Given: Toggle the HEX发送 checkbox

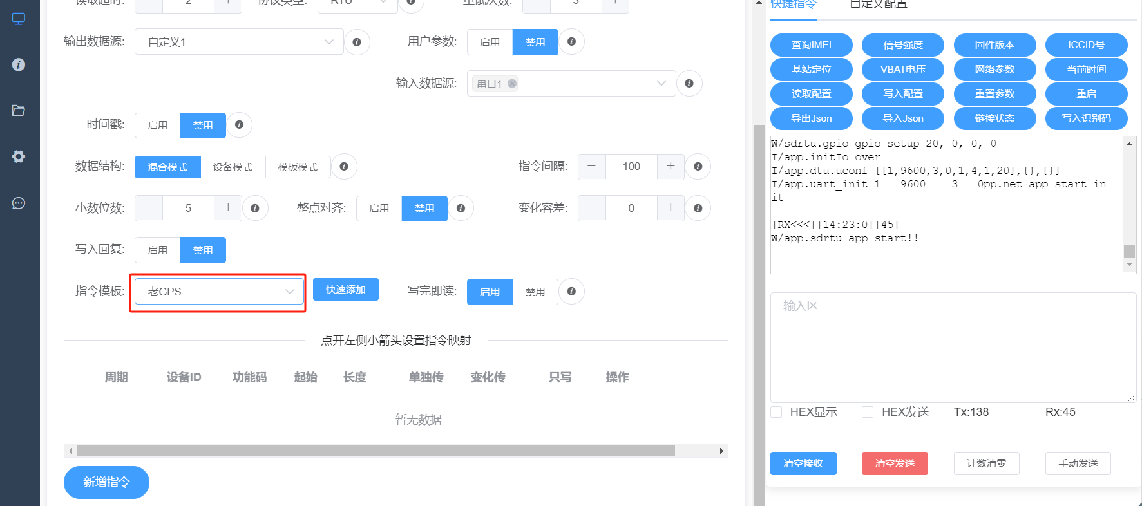Looking at the screenshot, I should [868, 412].
